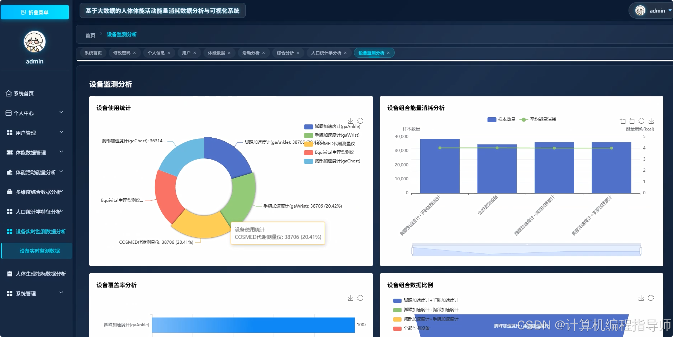The image size is (673, 337).
Task: Click the 全部监测设备 bar in chart
Action: [x=497, y=169]
